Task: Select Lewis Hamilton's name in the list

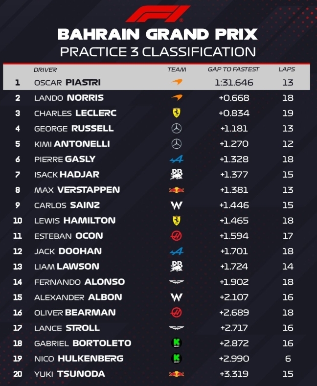Action: pos(74,221)
